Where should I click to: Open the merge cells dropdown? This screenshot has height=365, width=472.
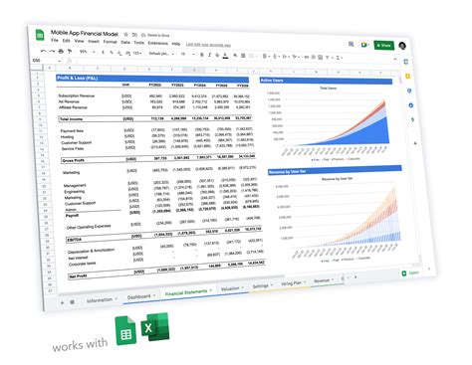(x=253, y=56)
